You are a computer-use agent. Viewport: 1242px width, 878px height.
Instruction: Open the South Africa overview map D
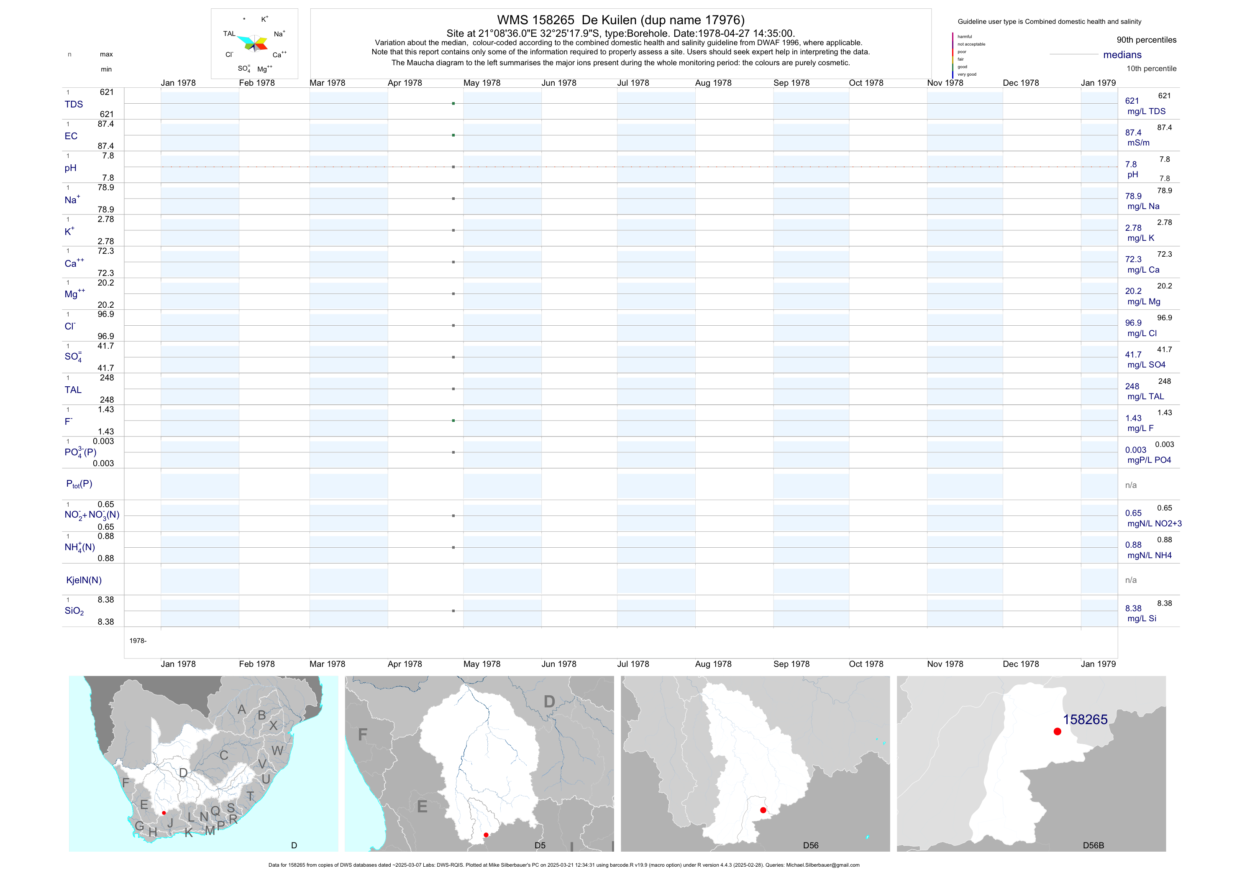coord(203,763)
